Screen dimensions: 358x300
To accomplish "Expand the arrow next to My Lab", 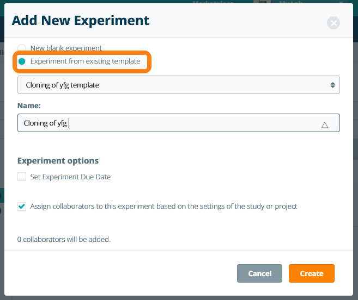I will [x=341, y=3].
